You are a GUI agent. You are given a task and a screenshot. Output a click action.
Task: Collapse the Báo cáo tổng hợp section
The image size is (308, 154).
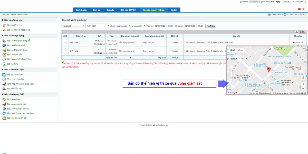(3, 20)
